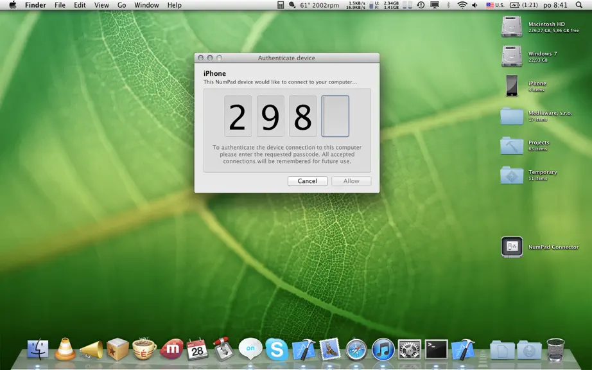Open the Edit menu
Viewport: 592px width, 370px height.
click(80, 5)
